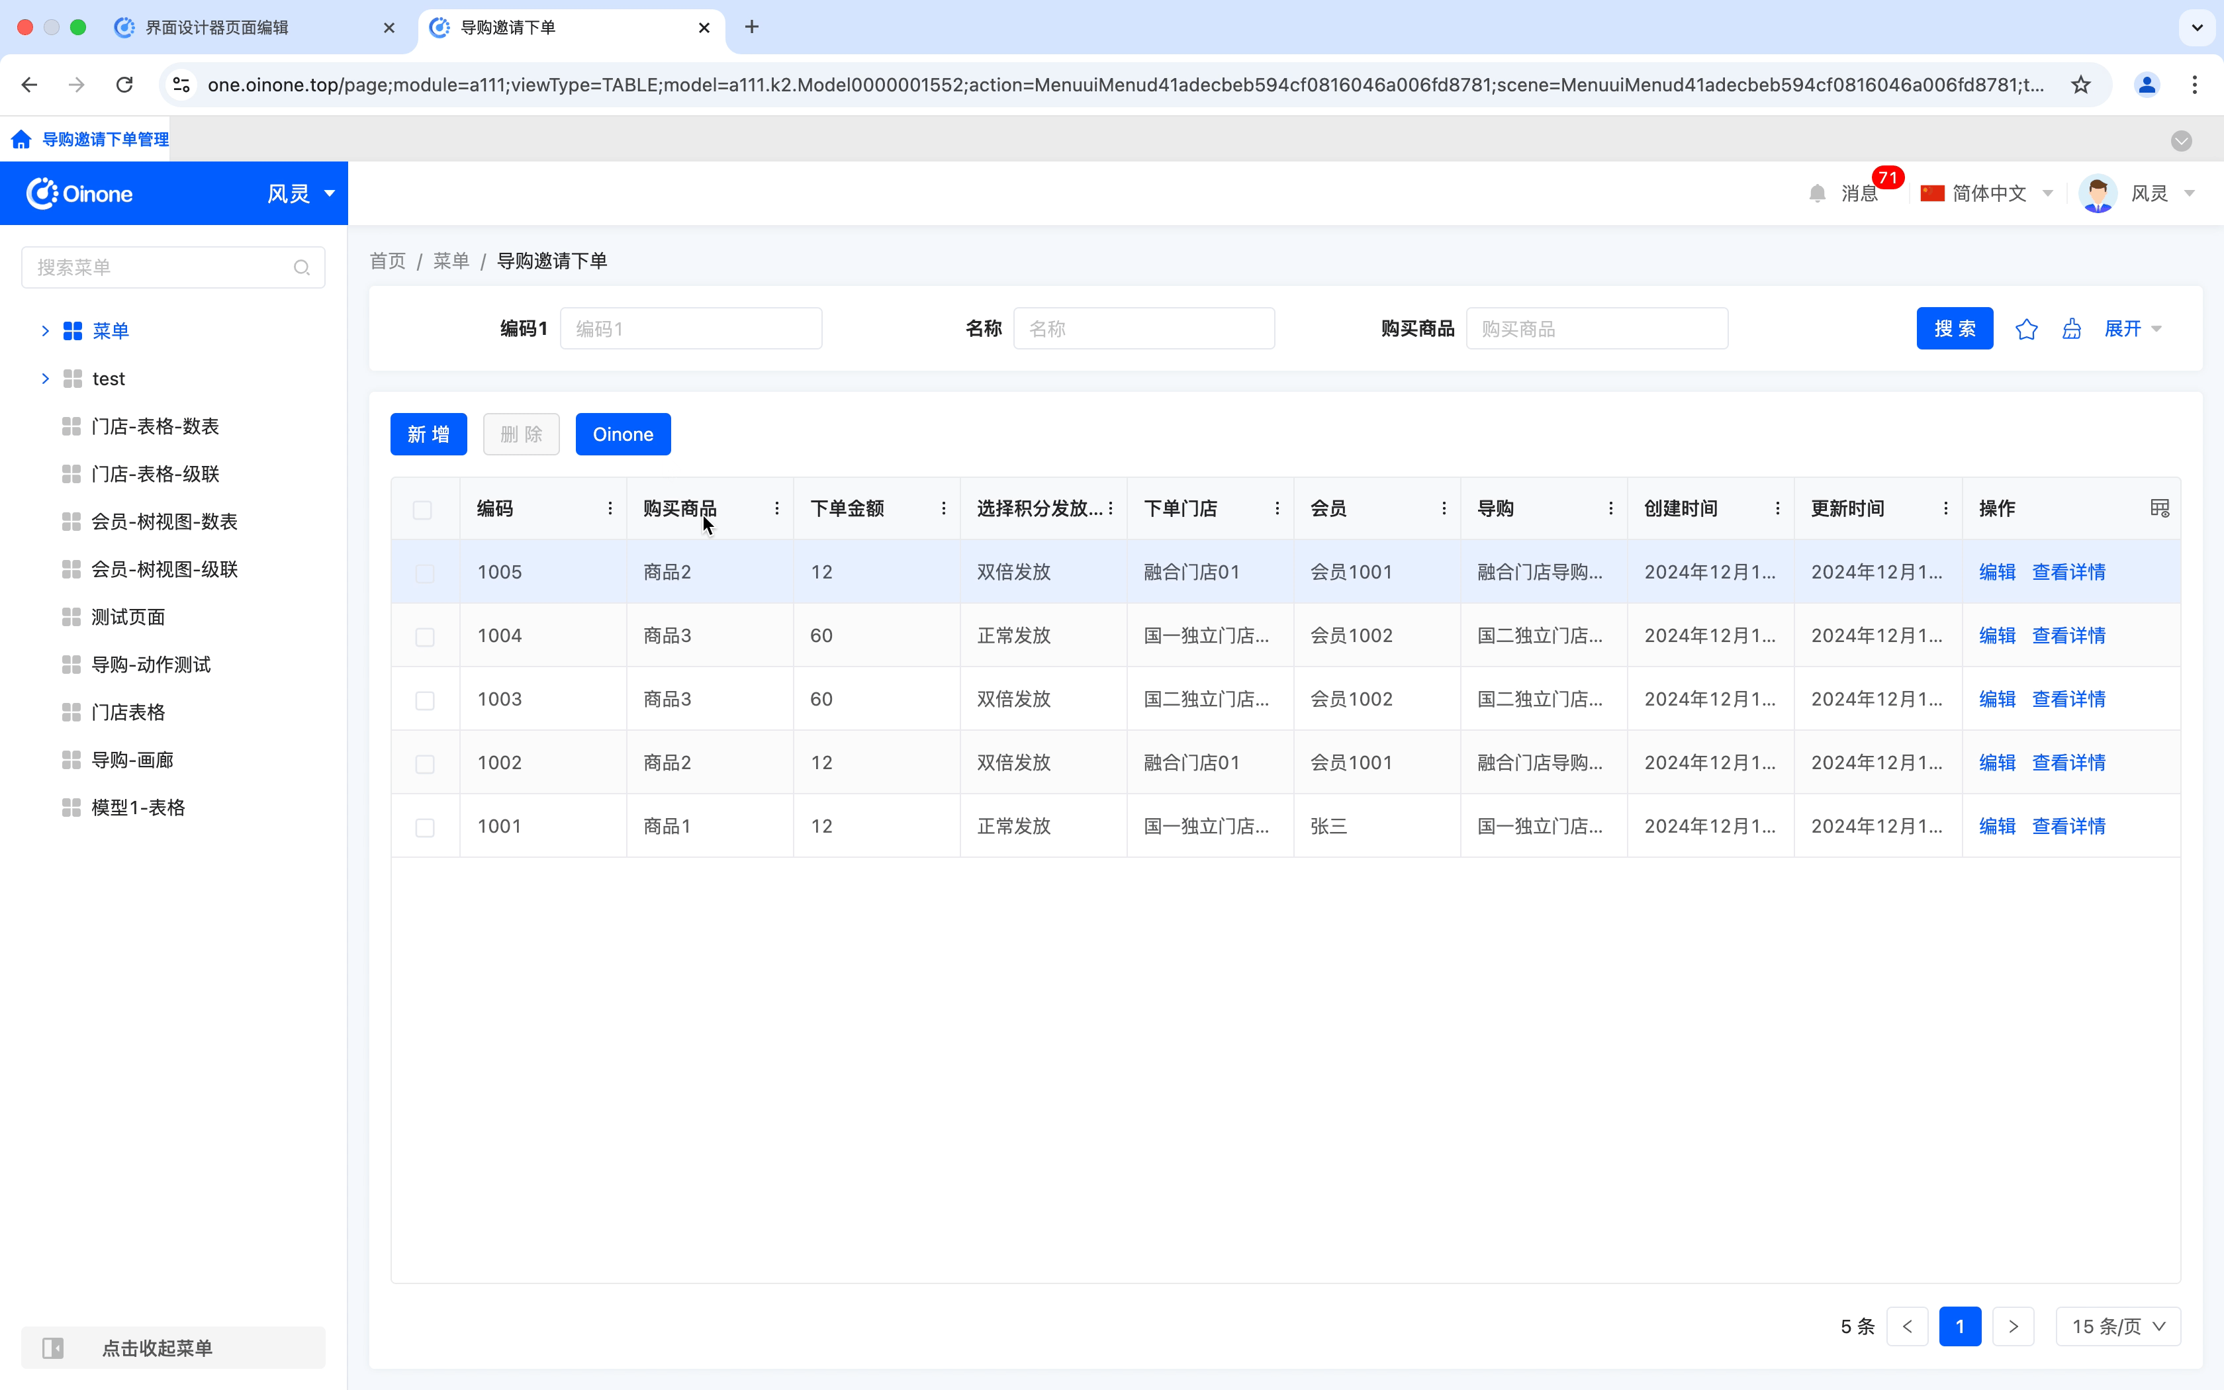Click the favorite star icon beside Search
Image resolution: width=2224 pixels, height=1390 pixels.
[x=2026, y=329]
